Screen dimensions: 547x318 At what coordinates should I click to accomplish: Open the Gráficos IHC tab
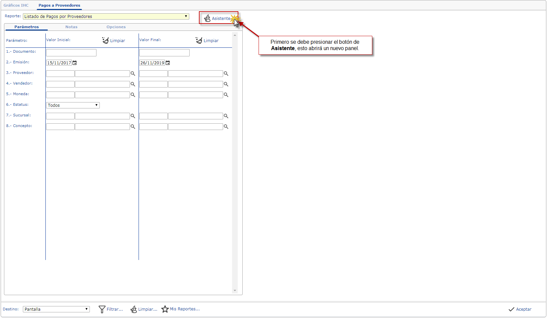[16, 5]
